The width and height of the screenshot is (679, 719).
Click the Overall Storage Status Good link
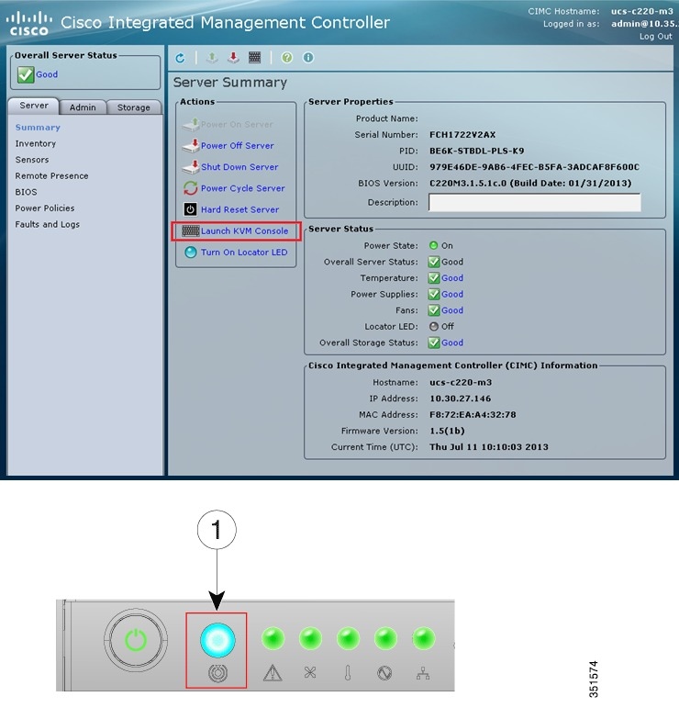452,343
